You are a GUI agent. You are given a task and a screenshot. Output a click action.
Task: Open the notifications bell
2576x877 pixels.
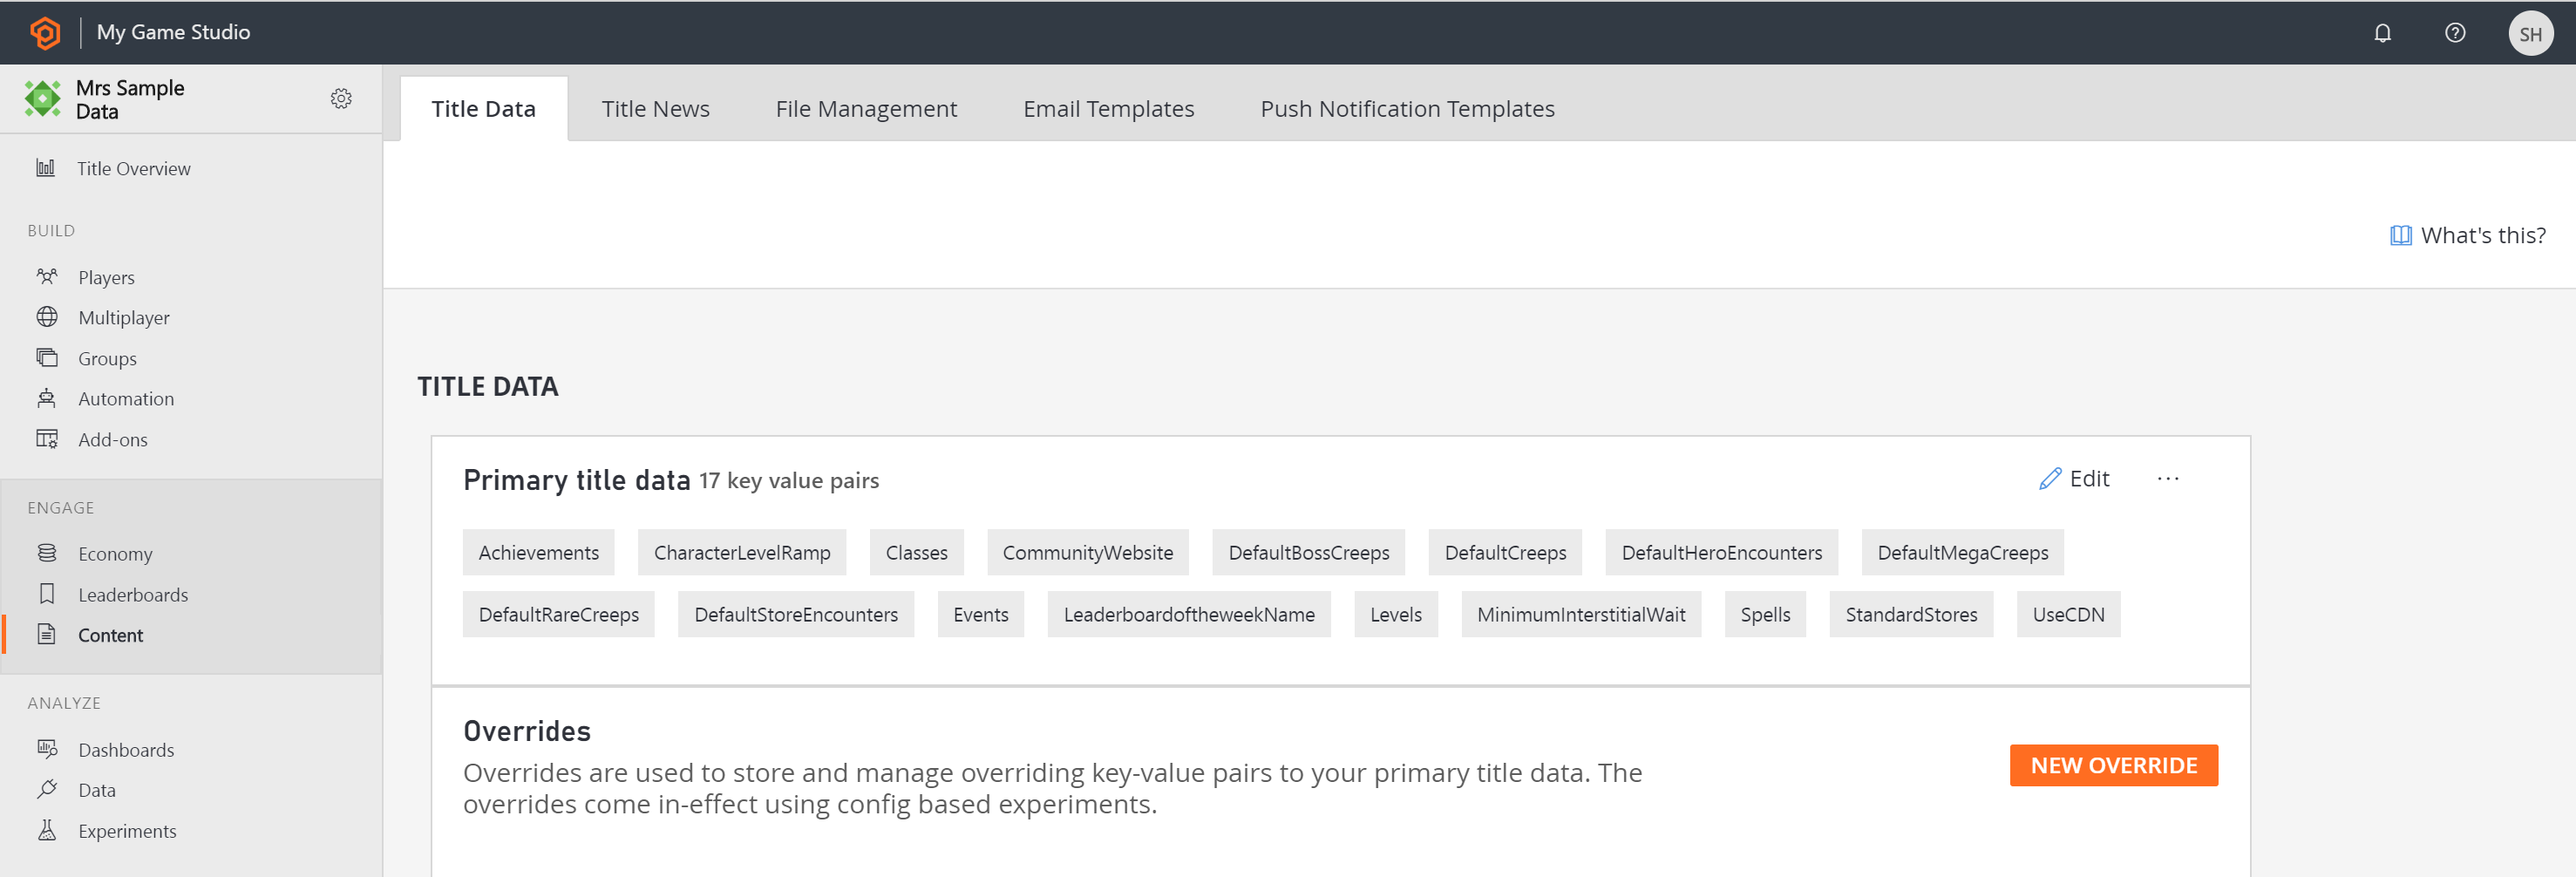pyautogui.click(x=2383, y=32)
